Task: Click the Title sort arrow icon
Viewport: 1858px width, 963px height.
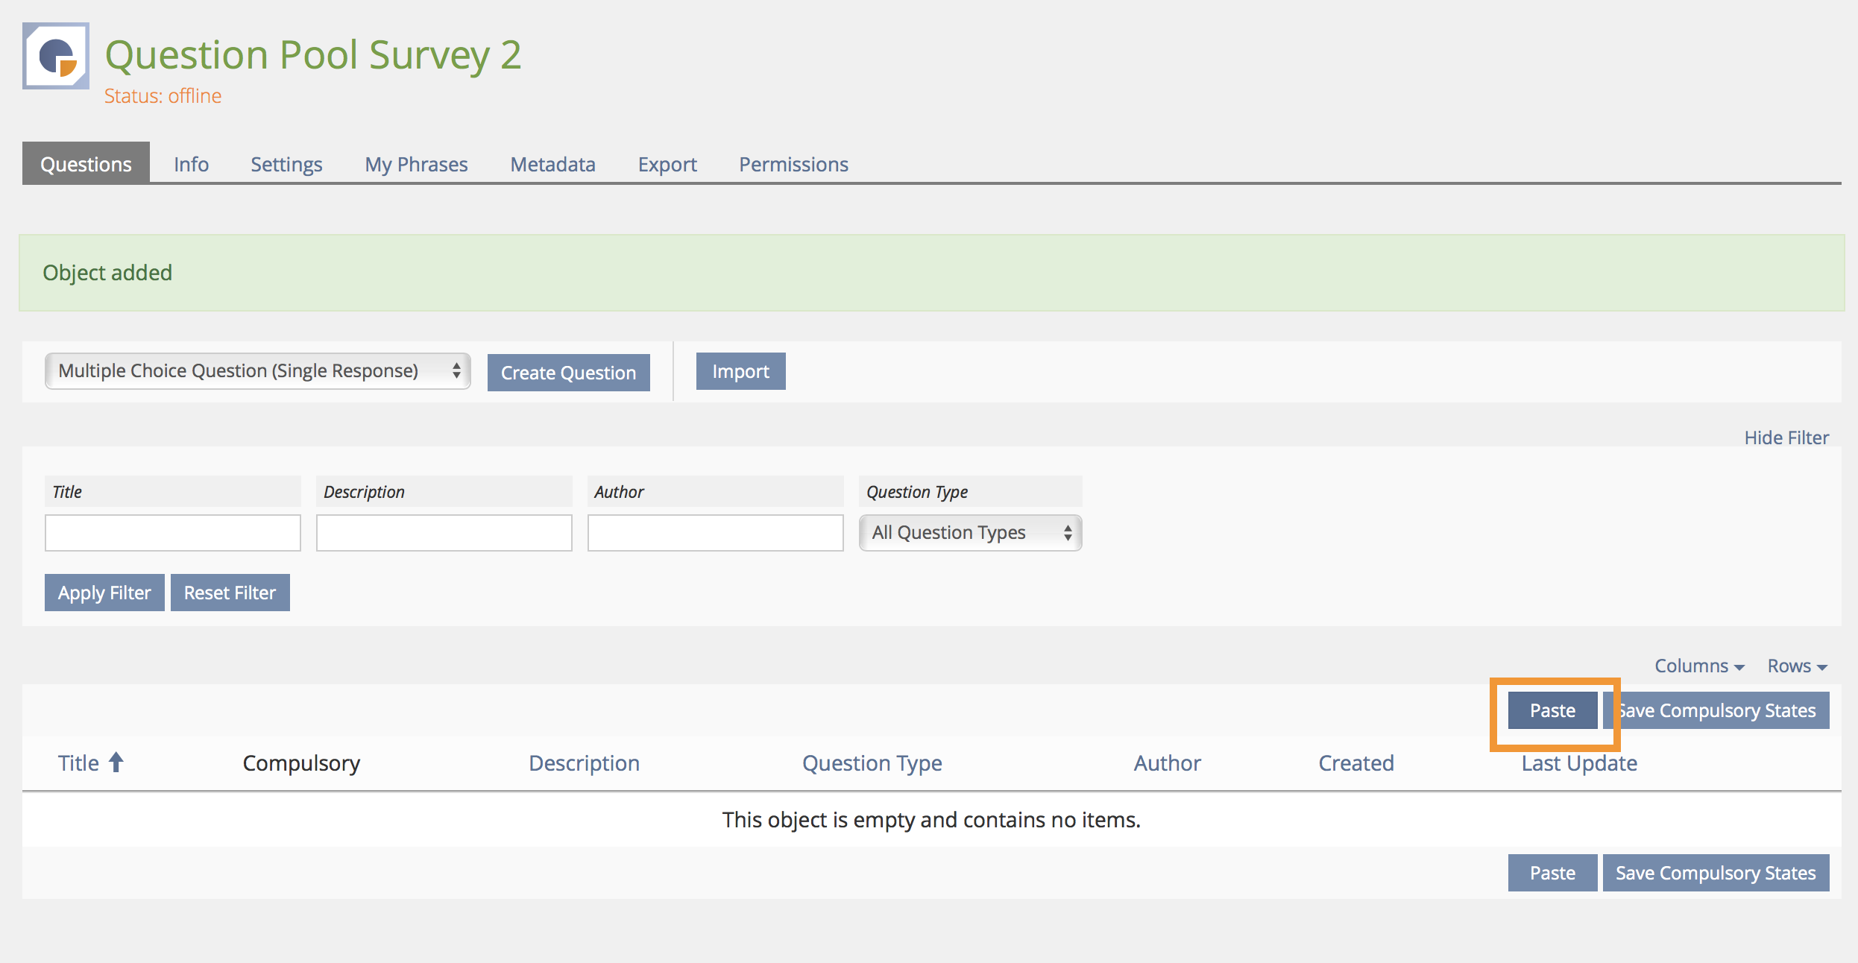Action: click(116, 762)
